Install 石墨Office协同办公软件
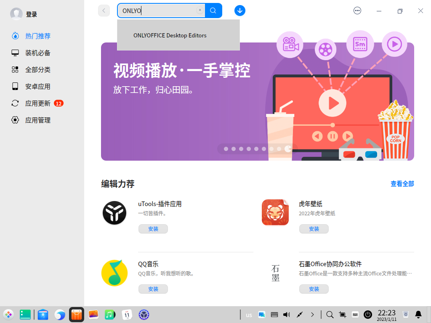The image size is (431, 323). coord(314,289)
